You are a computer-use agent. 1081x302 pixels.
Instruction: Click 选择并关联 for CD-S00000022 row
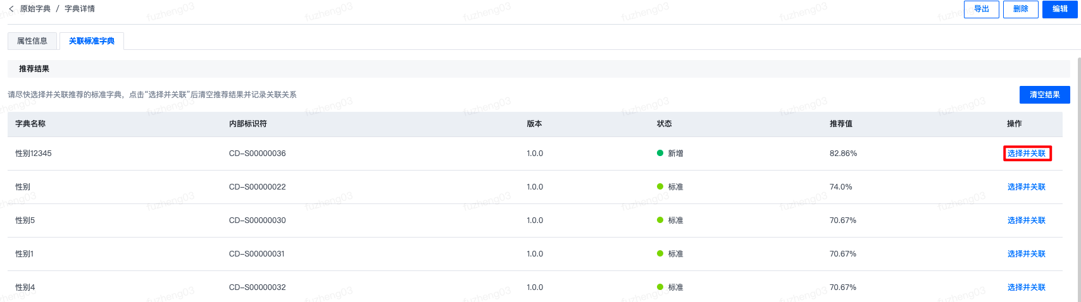(1027, 187)
